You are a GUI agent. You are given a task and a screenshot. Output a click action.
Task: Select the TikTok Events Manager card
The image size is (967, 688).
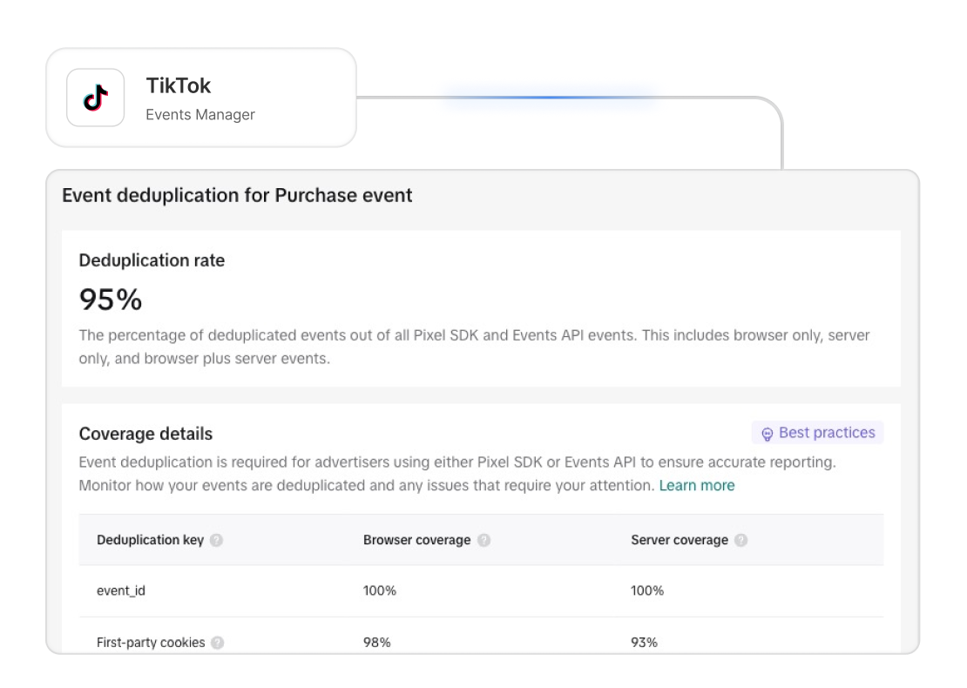pyautogui.click(x=201, y=98)
